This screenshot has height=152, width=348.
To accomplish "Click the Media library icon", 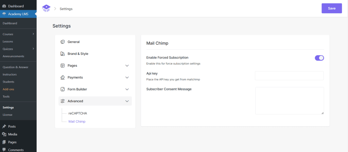I will tap(4, 134).
